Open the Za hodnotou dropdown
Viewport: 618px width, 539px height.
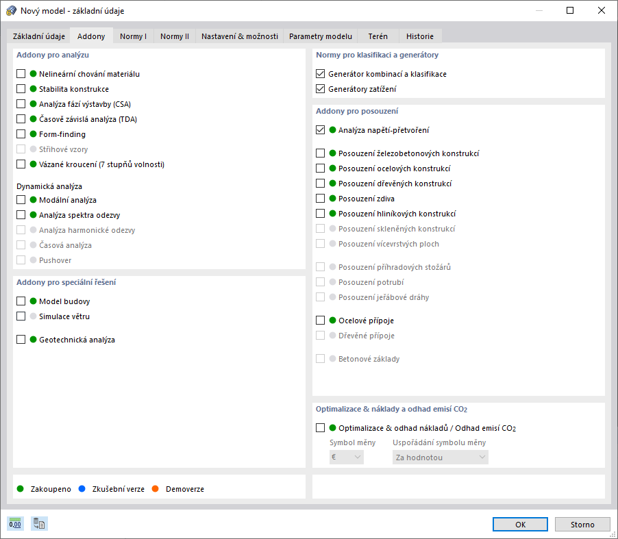(x=440, y=457)
